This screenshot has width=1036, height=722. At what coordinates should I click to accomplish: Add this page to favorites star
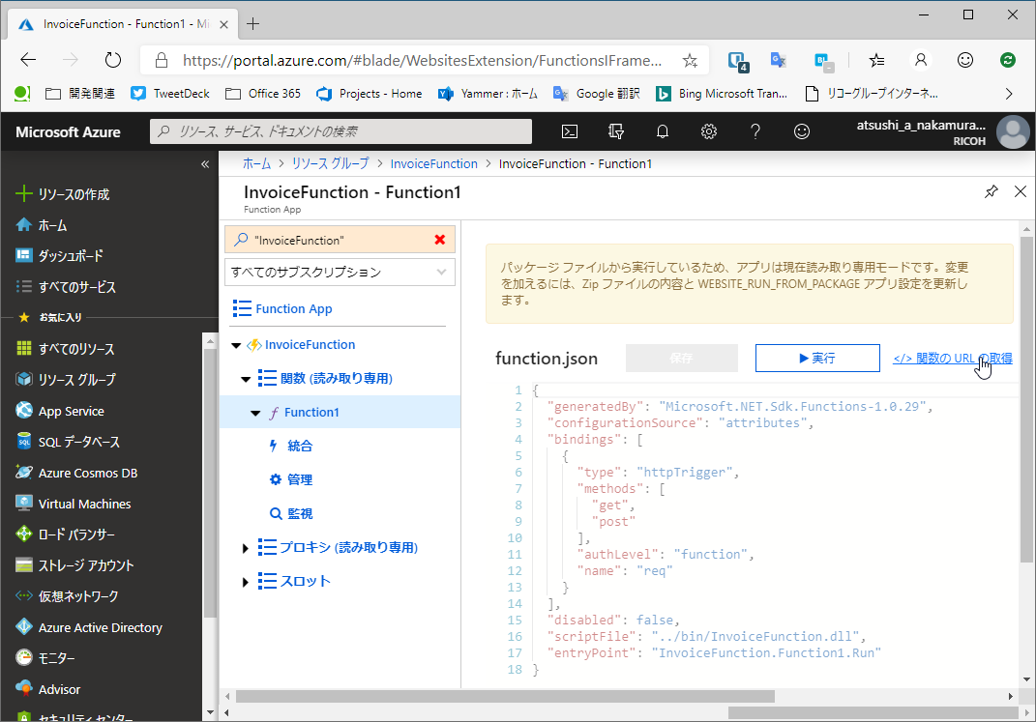[690, 61]
